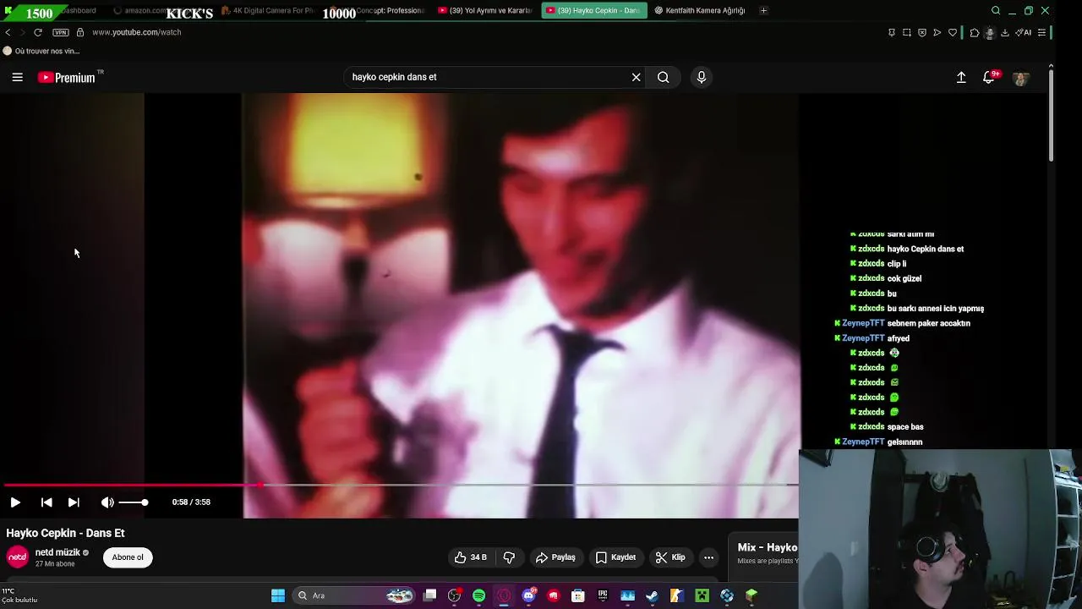Start voice search with microphone icon
This screenshot has width=1082, height=609.
click(701, 77)
